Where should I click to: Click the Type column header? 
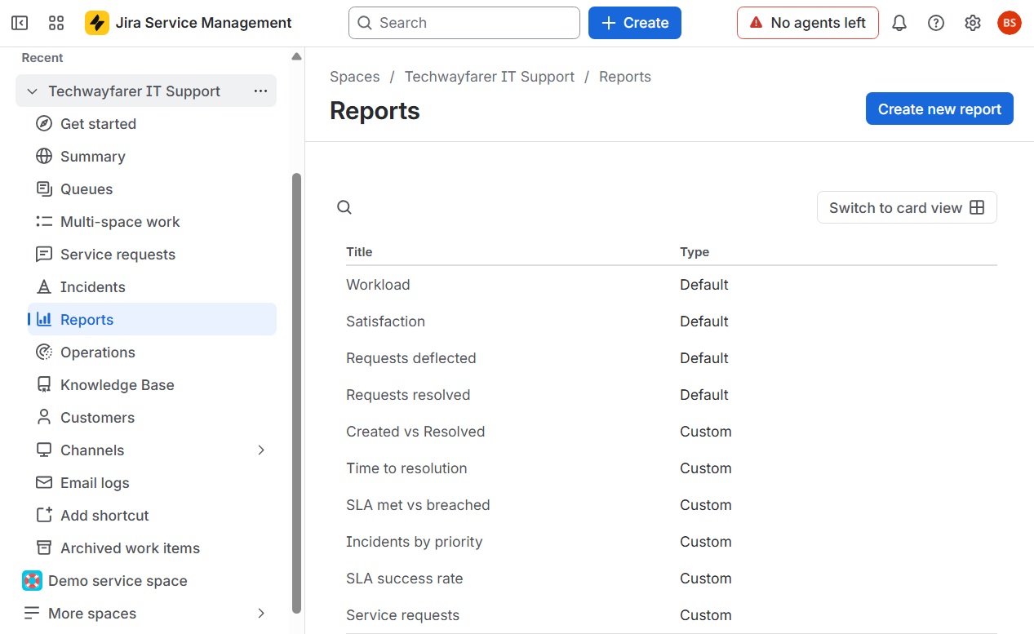point(695,252)
